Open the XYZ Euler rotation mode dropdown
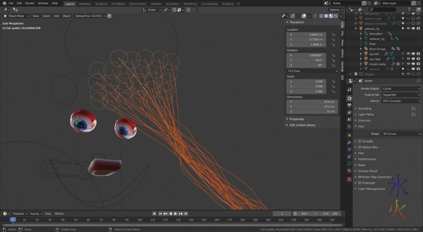Screen dimensions: 423x232 click(x=312, y=70)
